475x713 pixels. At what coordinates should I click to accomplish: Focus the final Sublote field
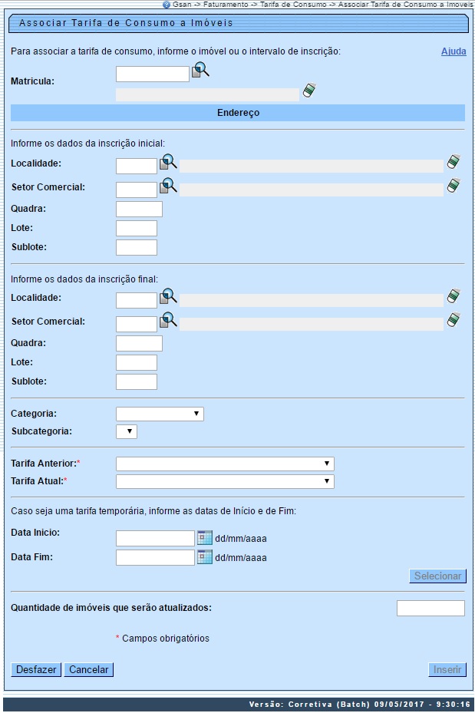137,382
